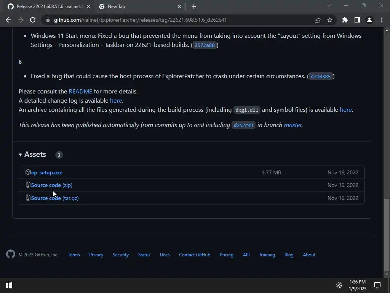Open the Terms footer link

(x=74, y=254)
